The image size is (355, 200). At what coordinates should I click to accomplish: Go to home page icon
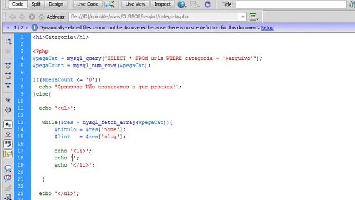coord(42,17)
